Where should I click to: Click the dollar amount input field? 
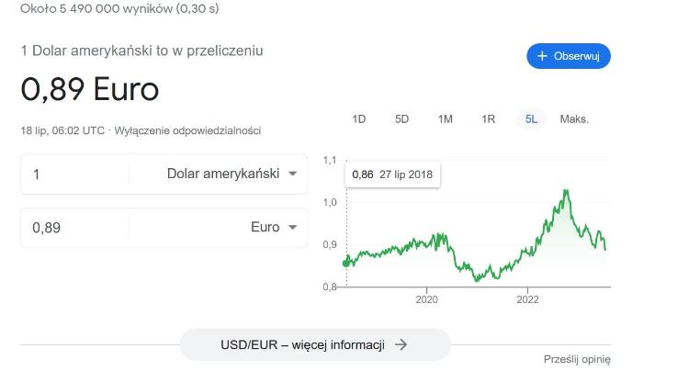click(x=73, y=174)
